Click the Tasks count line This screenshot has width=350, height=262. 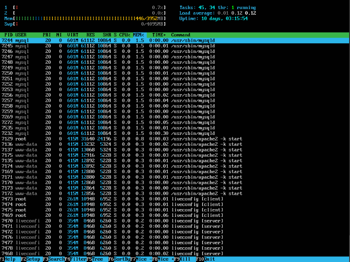pyautogui.click(x=218, y=7)
